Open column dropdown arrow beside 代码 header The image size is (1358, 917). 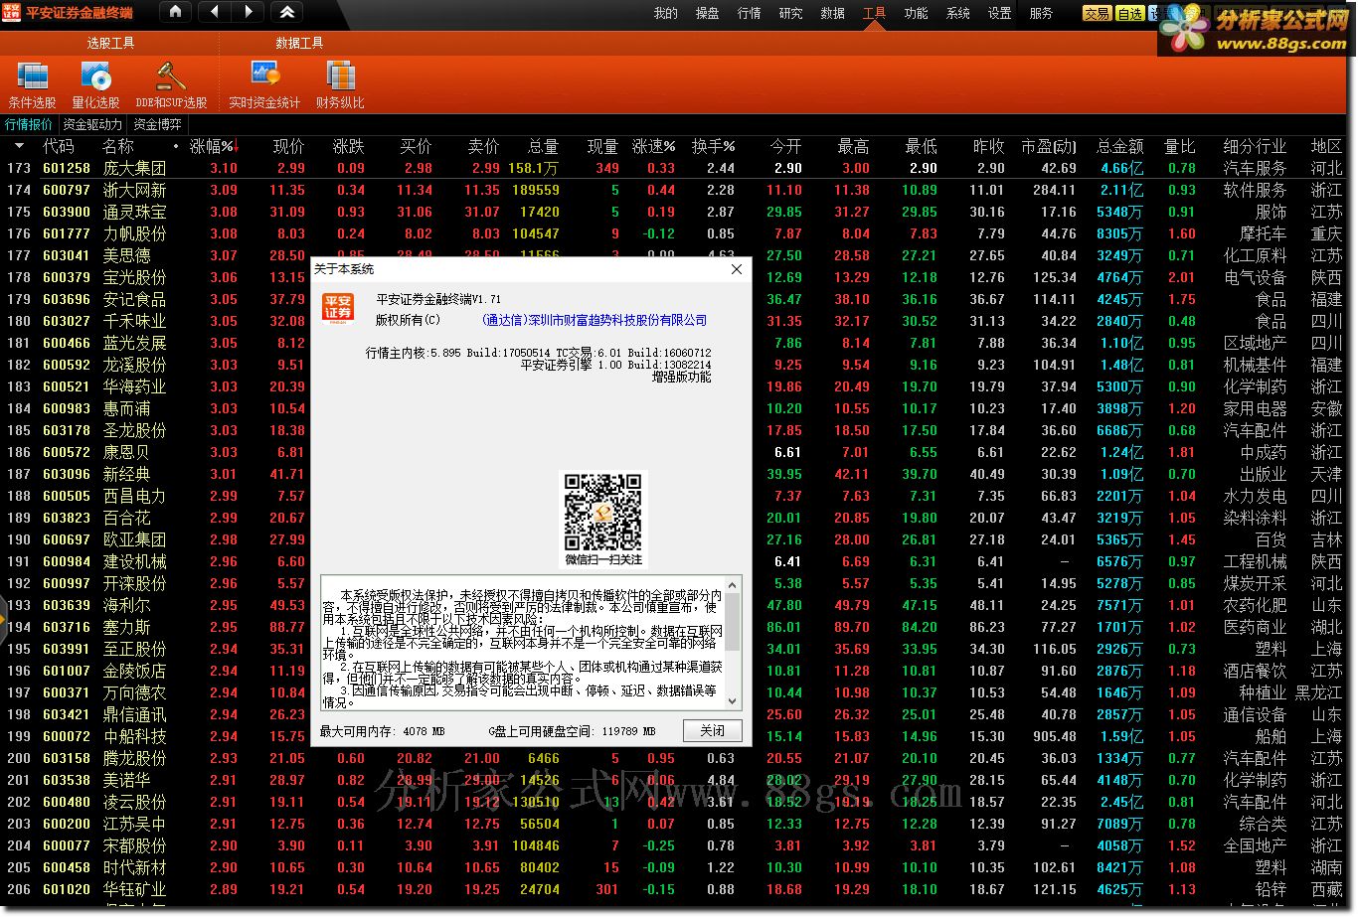tap(19, 146)
